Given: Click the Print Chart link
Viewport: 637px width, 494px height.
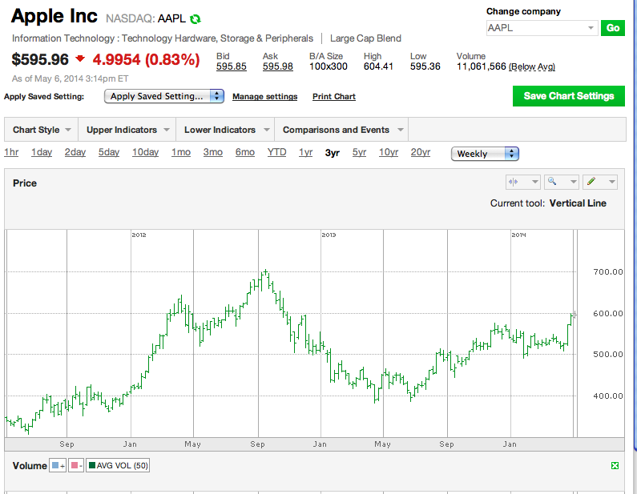Looking at the screenshot, I should pos(334,97).
